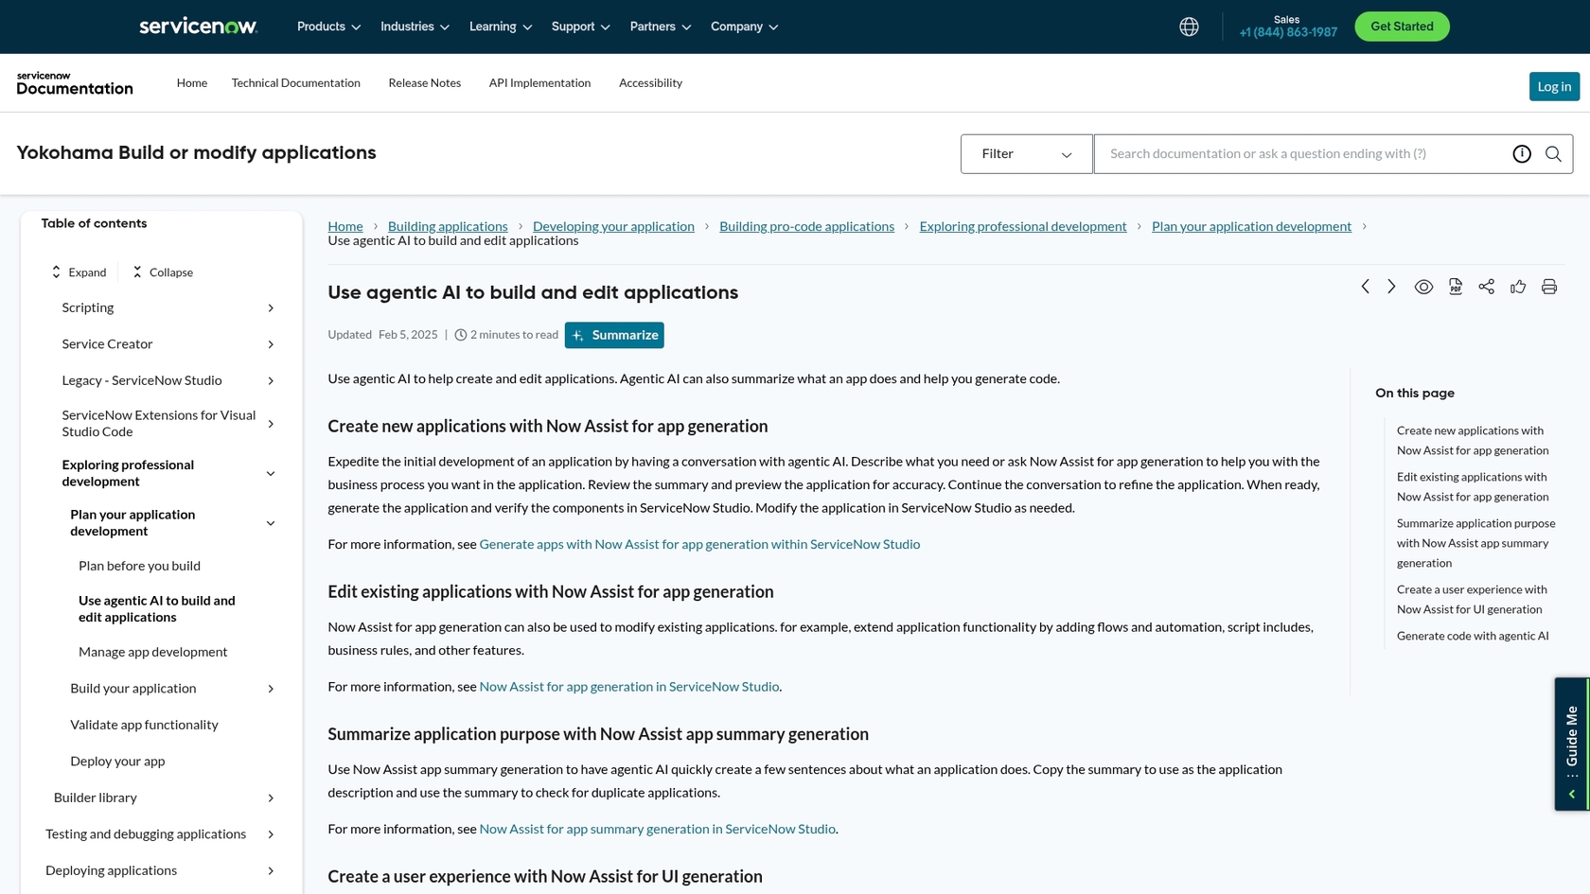
Task: Expand all table of contents entries
Action: [x=79, y=272]
